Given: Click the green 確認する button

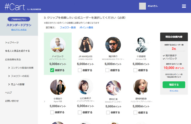Looking at the screenshot, I should [x=174, y=85].
